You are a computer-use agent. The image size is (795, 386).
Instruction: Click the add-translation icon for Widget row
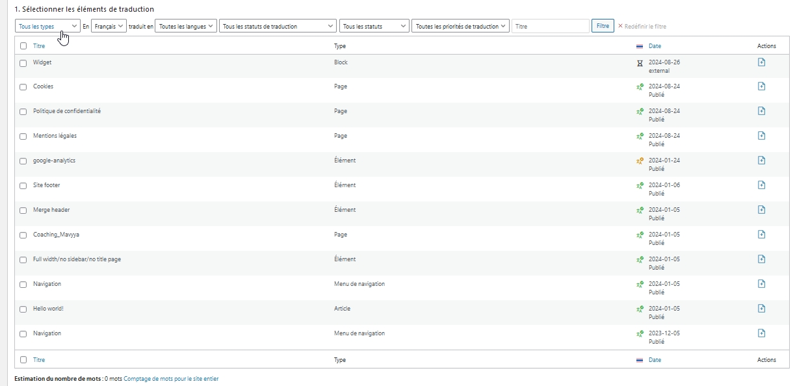click(x=761, y=62)
